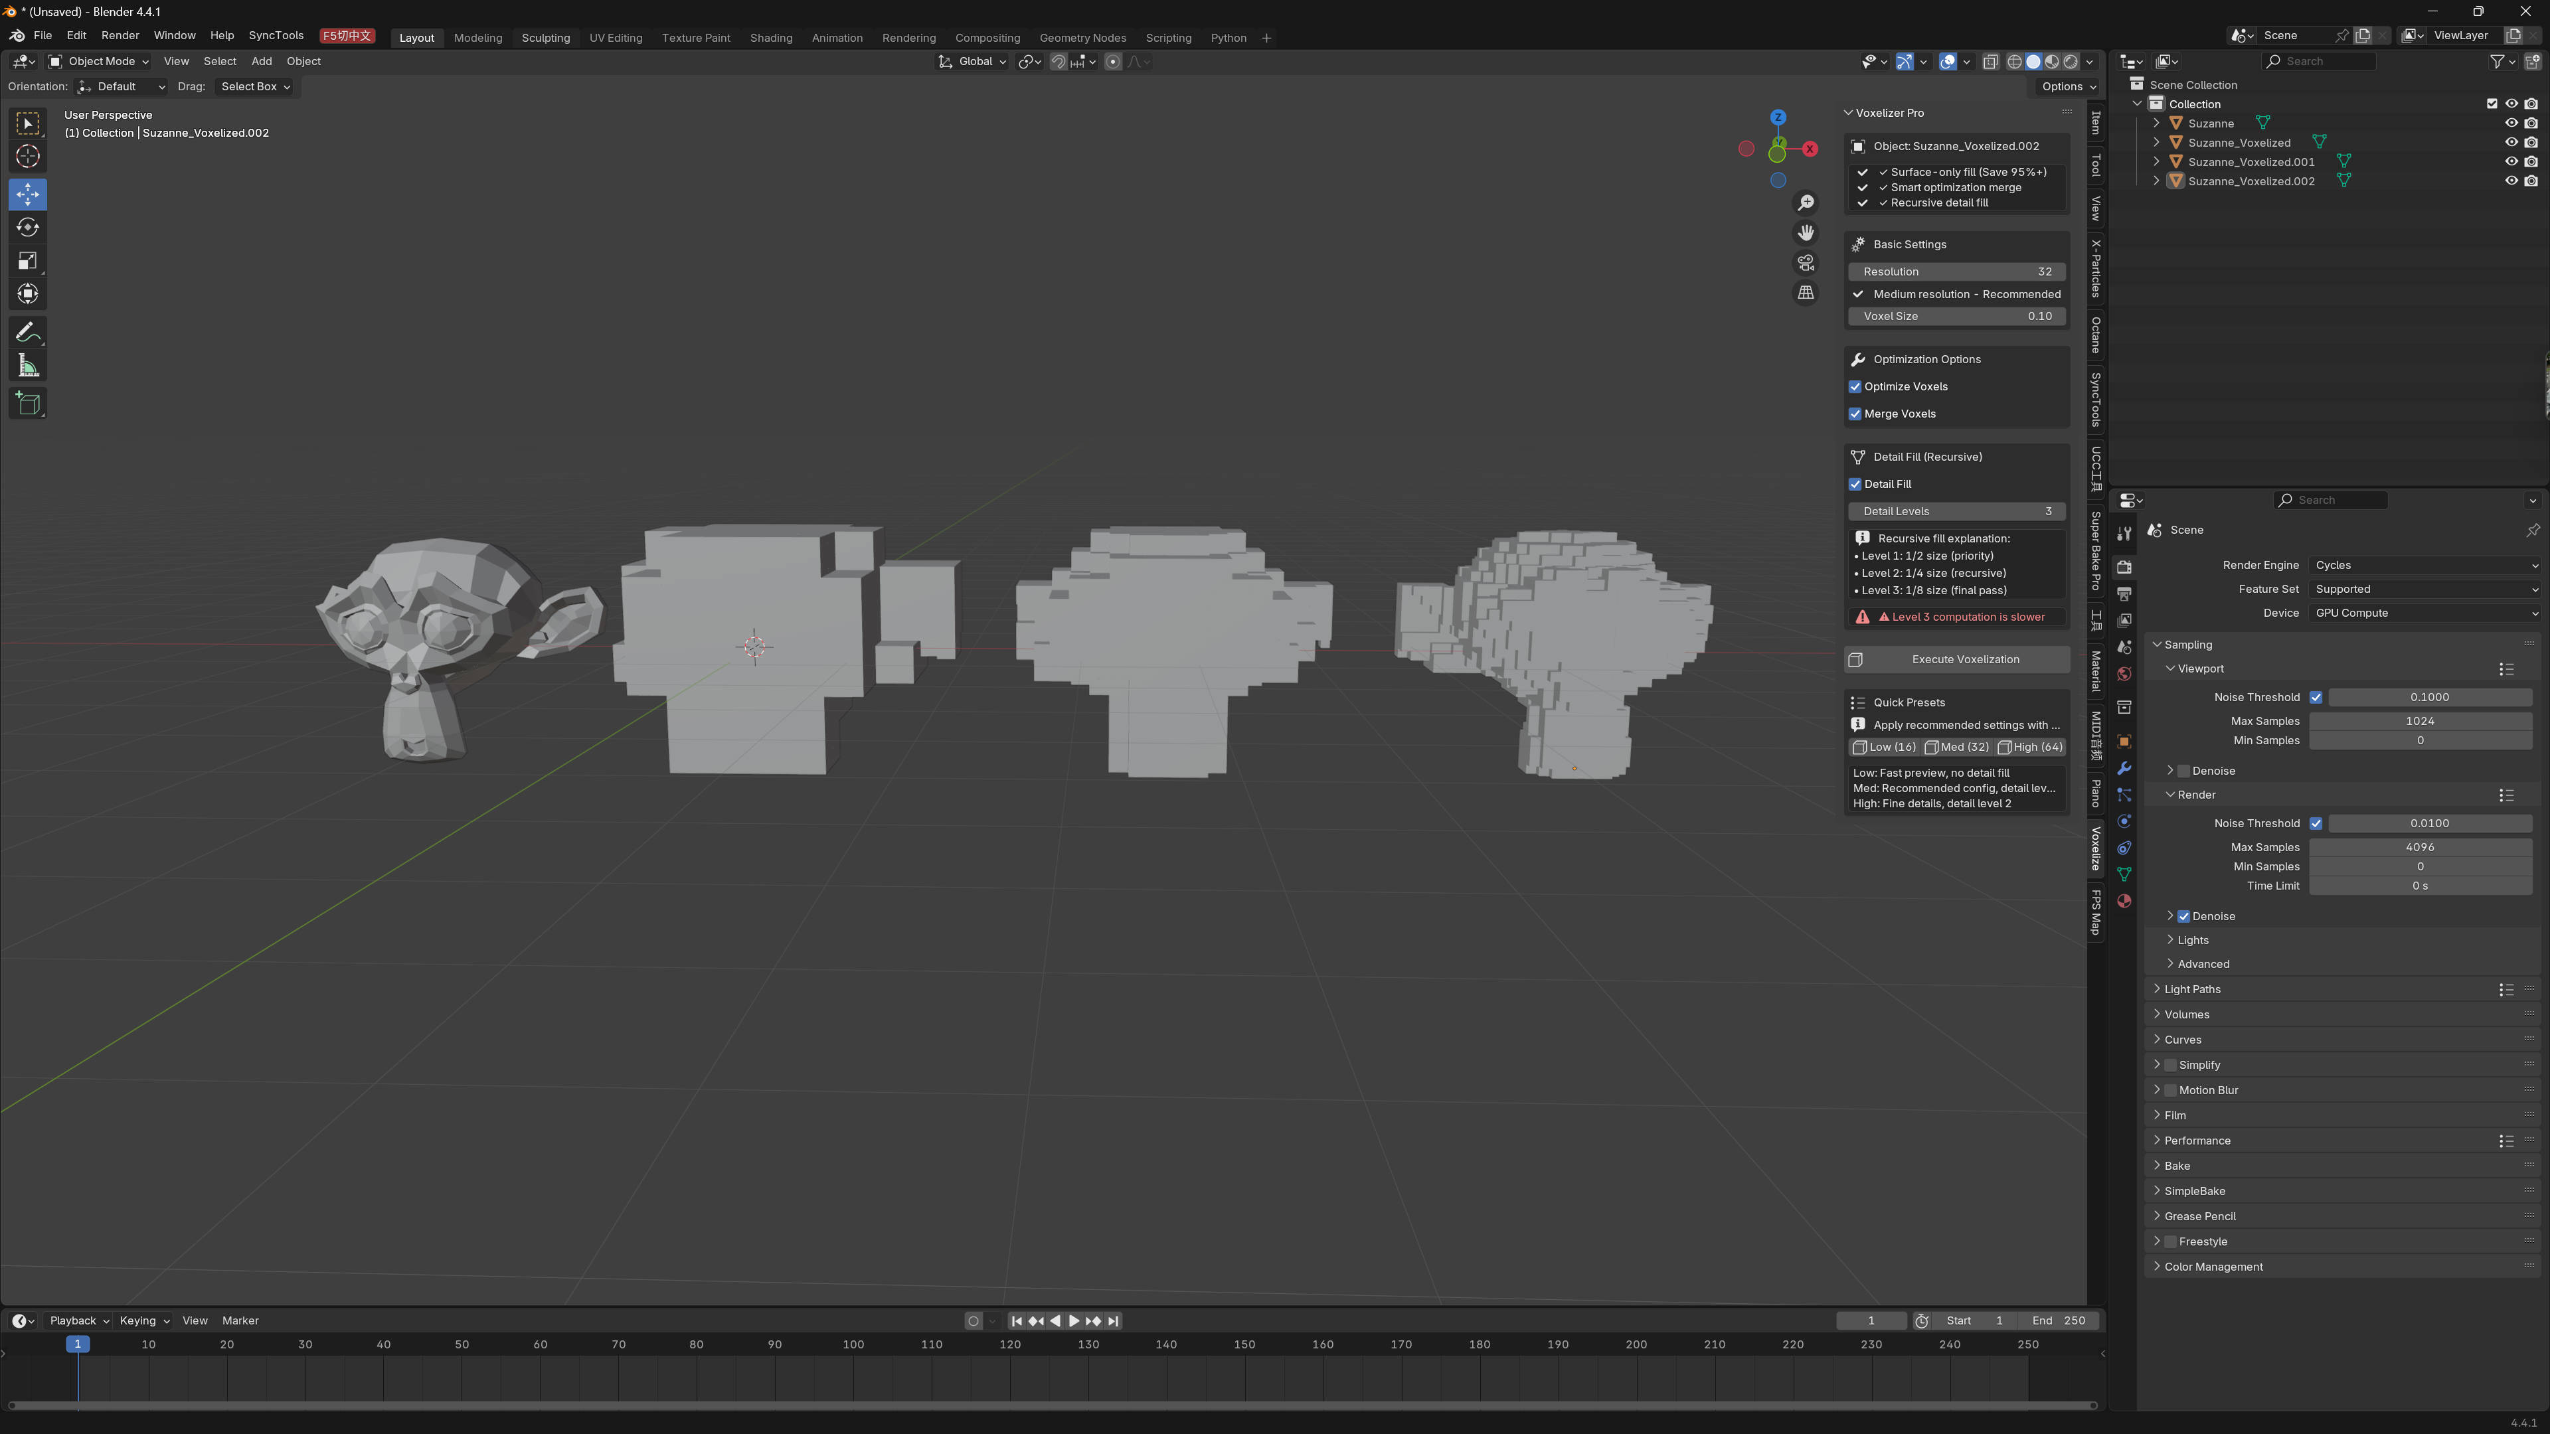This screenshot has width=2550, height=1434.
Task: Adjust the Resolution slider field
Action: (x=1956, y=271)
